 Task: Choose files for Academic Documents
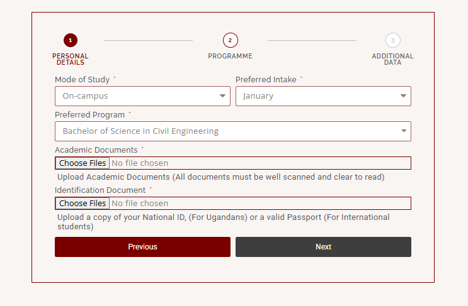(83, 163)
